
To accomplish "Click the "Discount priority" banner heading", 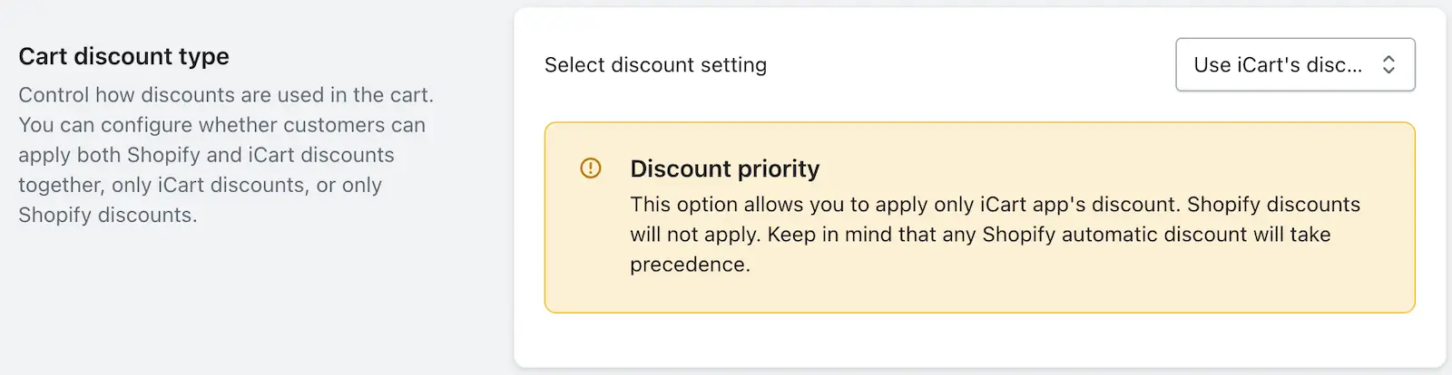I will tap(724, 168).
